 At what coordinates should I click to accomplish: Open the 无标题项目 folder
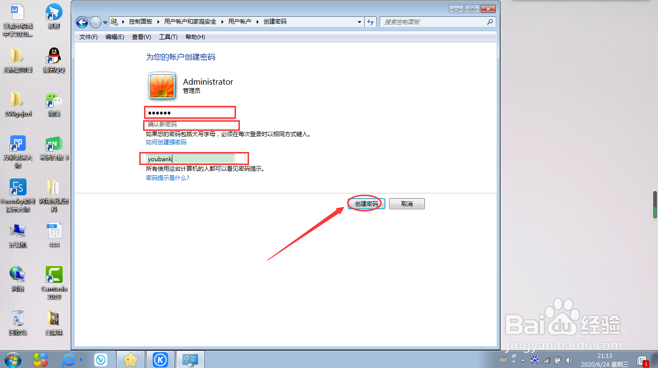point(18,61)
